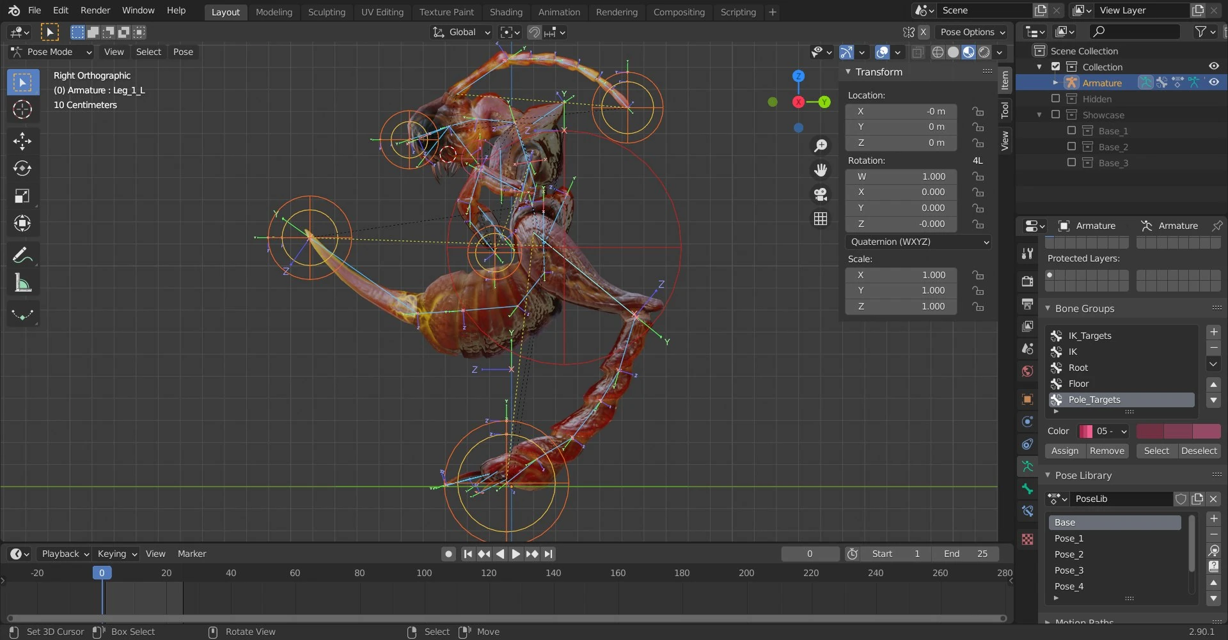The image size is (1228, 640).
Task: Check the Base_1 exclusion checkbox
Action: tap(1071, 130)
